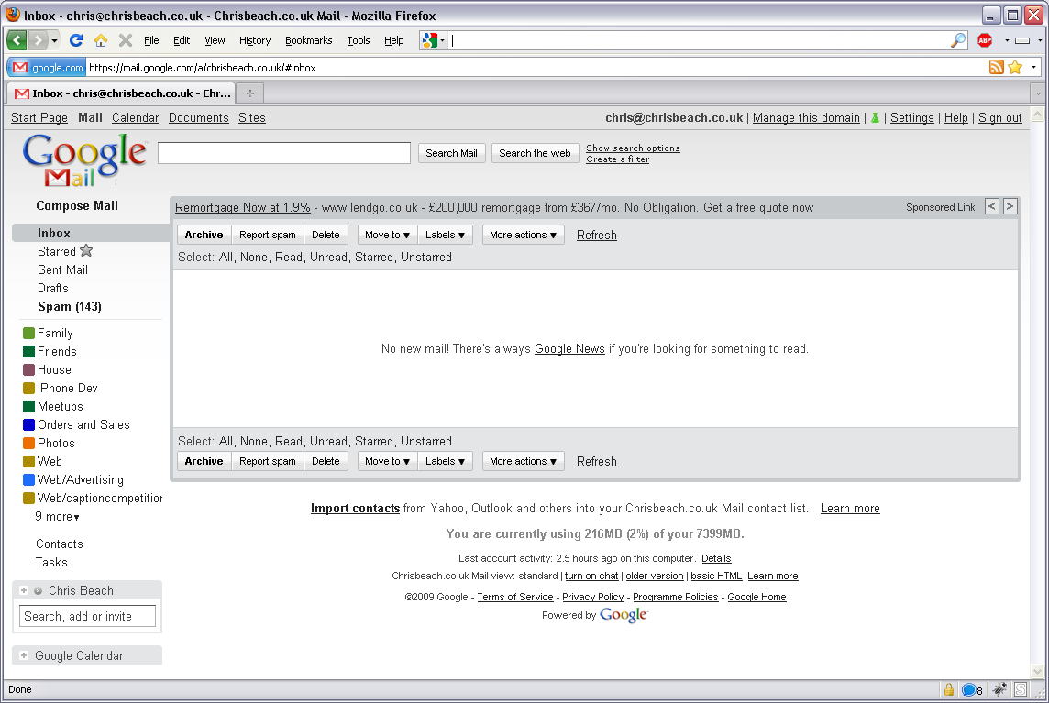Image resolution: width=1049 pixels, height=703 pixels.
Task: Click the S icon in status bar
Action: pyautogui.click(x=1021, y=689)
